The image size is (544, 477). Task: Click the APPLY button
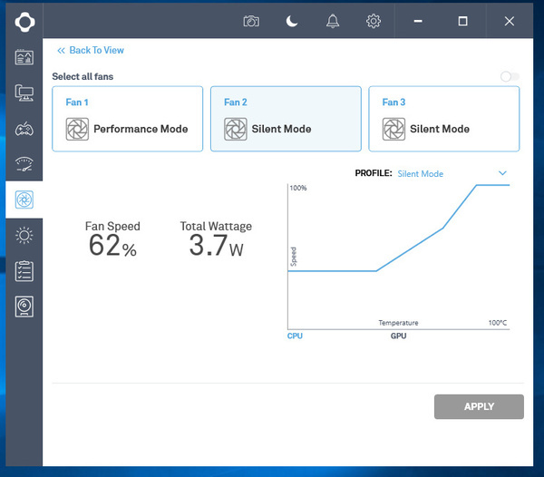[479, 406]
